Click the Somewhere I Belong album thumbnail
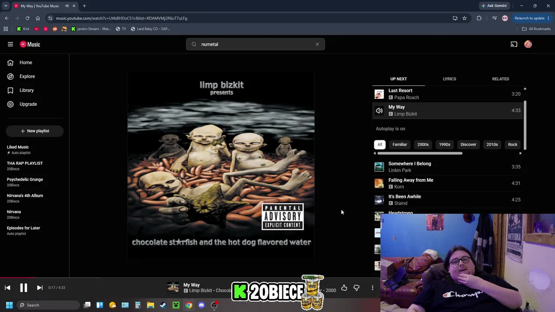This screenshot has height=312, width=555. [379, 167]
